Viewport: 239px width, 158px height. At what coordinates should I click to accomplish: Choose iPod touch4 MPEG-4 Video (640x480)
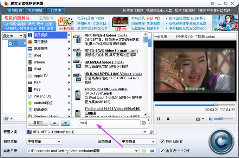(x=106, y=91)
